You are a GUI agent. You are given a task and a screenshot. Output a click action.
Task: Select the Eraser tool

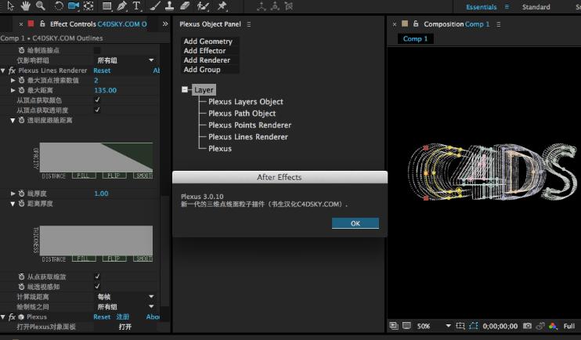[186, 6]
